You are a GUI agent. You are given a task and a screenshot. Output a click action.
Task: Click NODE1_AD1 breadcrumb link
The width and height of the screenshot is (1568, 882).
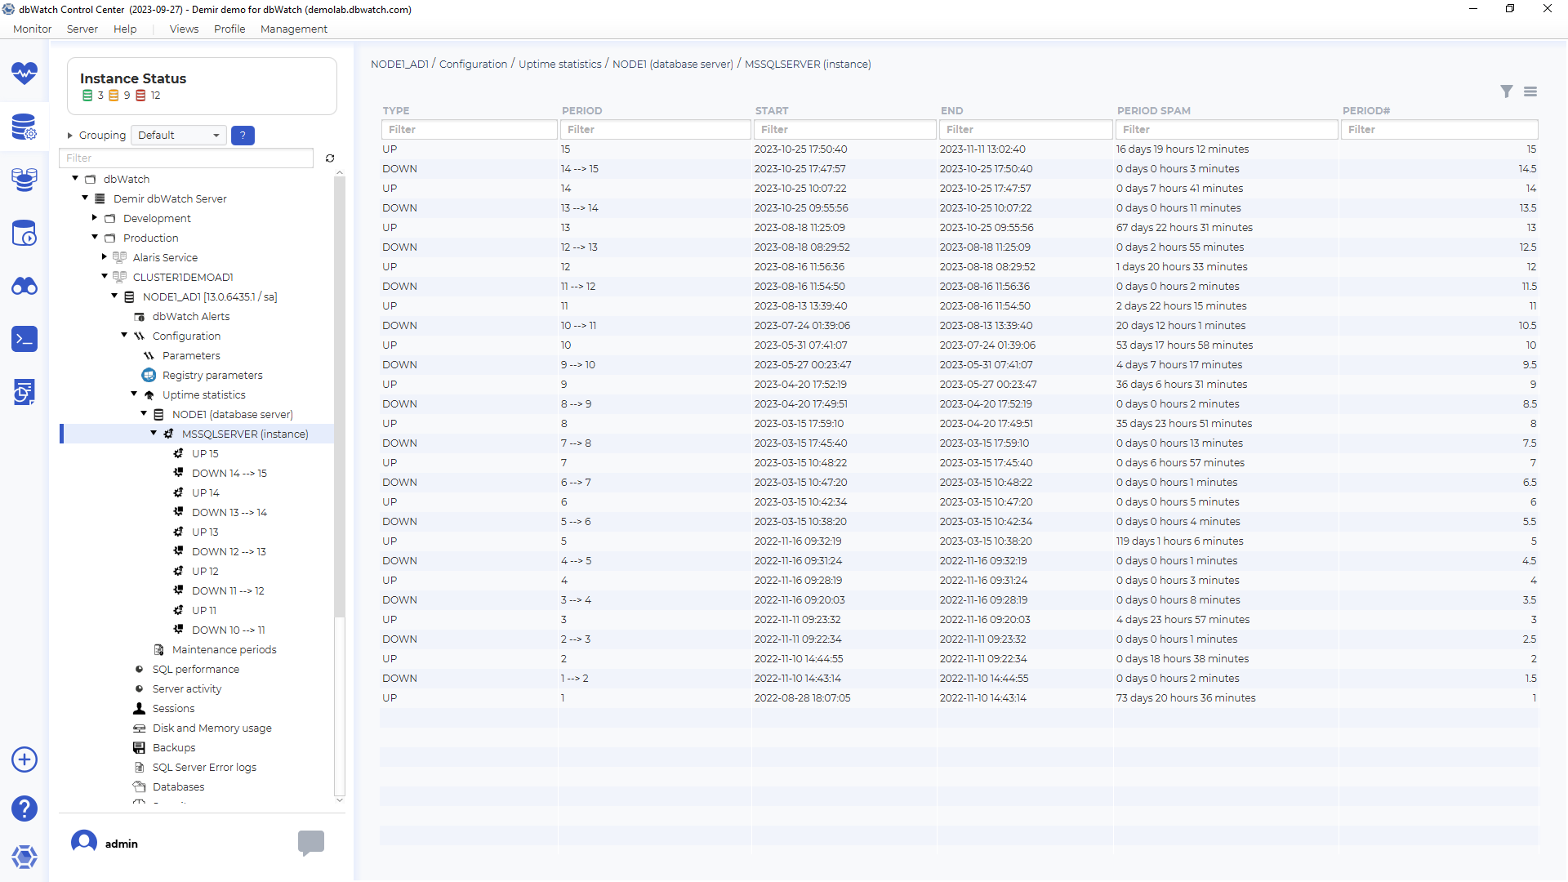pos(399,64)
